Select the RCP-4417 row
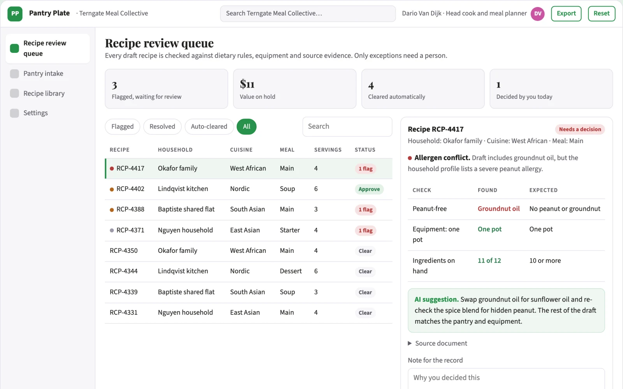This screenshot has width=623, height=389. tap(249, 168)
